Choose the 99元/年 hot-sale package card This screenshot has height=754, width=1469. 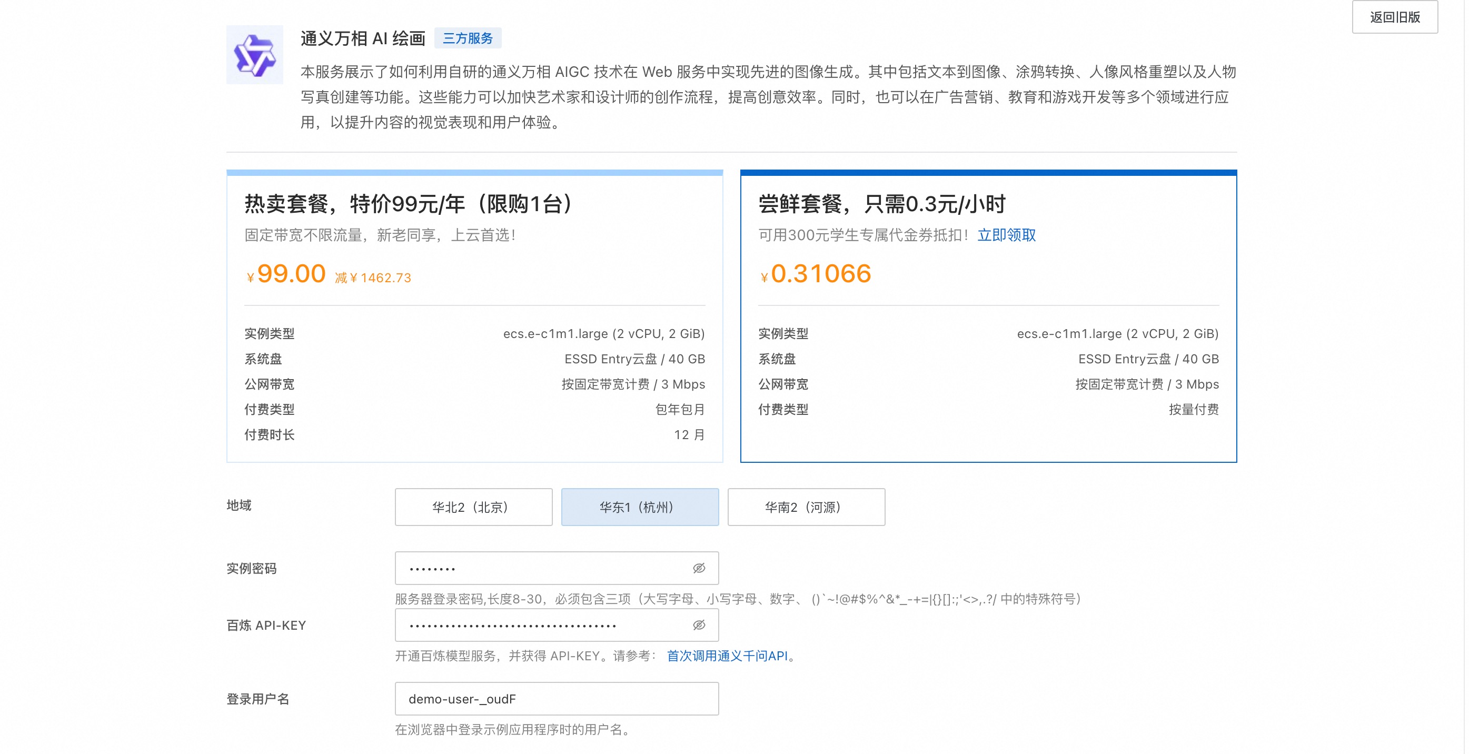pos(474,316)
